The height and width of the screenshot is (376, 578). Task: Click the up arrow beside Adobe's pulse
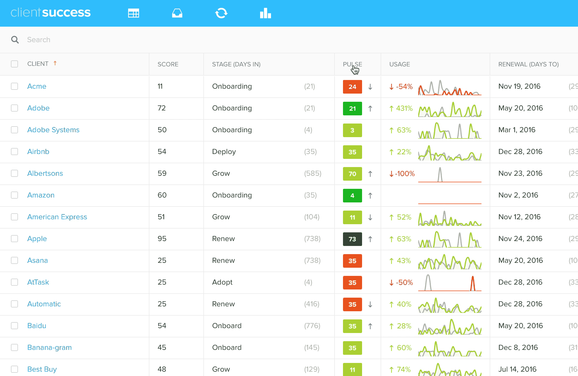pos(370,108)
